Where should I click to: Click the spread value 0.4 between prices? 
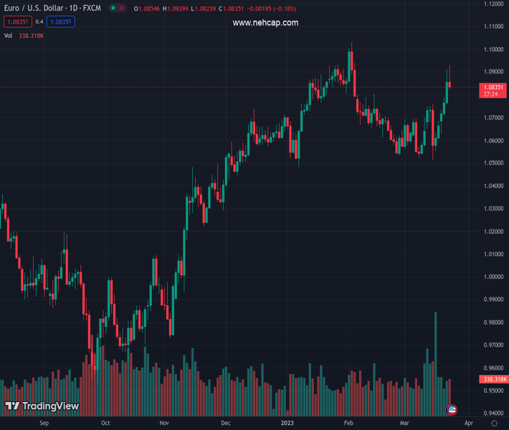coord(39,22)
